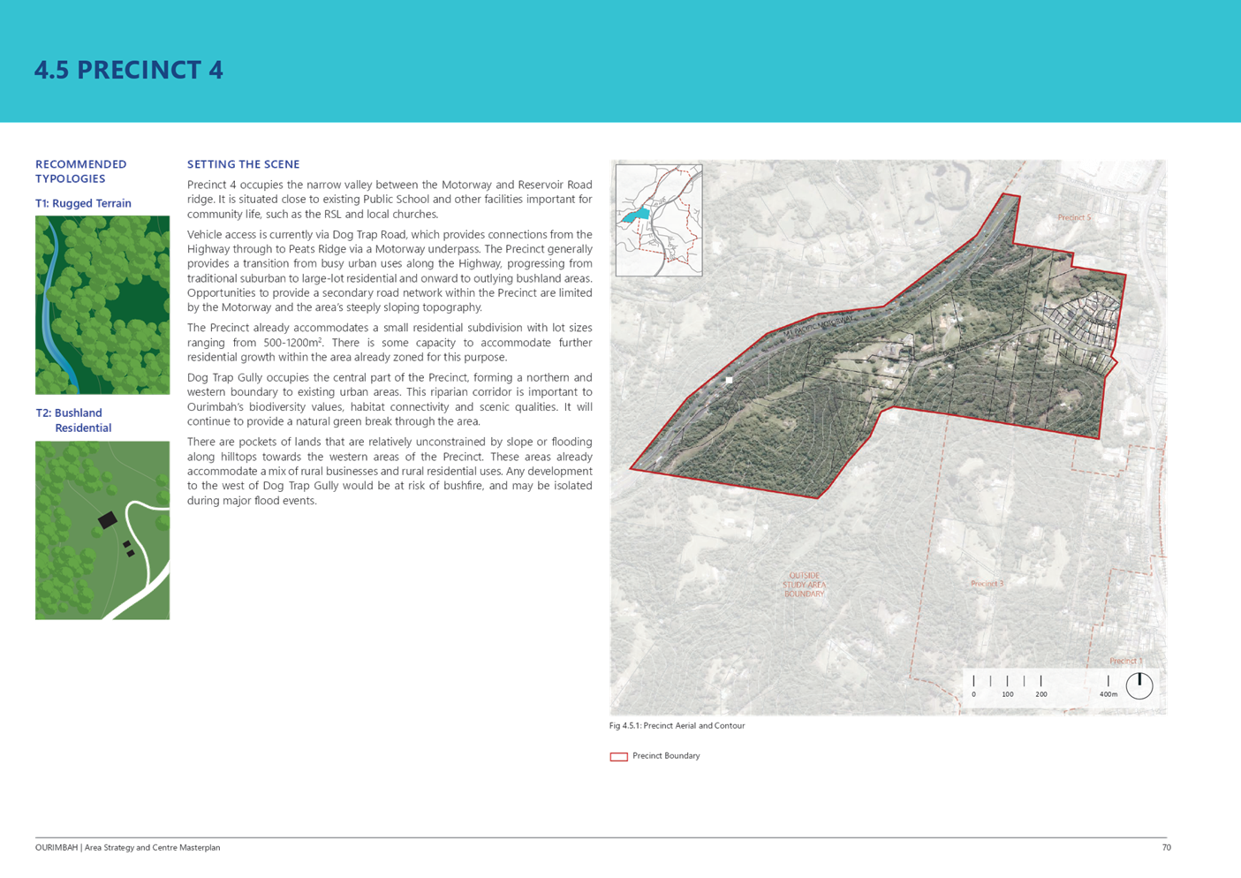Click the red Precinct Boundary legend swatch
This screenshot has width=1241, height=878.
tap(618, 756)
